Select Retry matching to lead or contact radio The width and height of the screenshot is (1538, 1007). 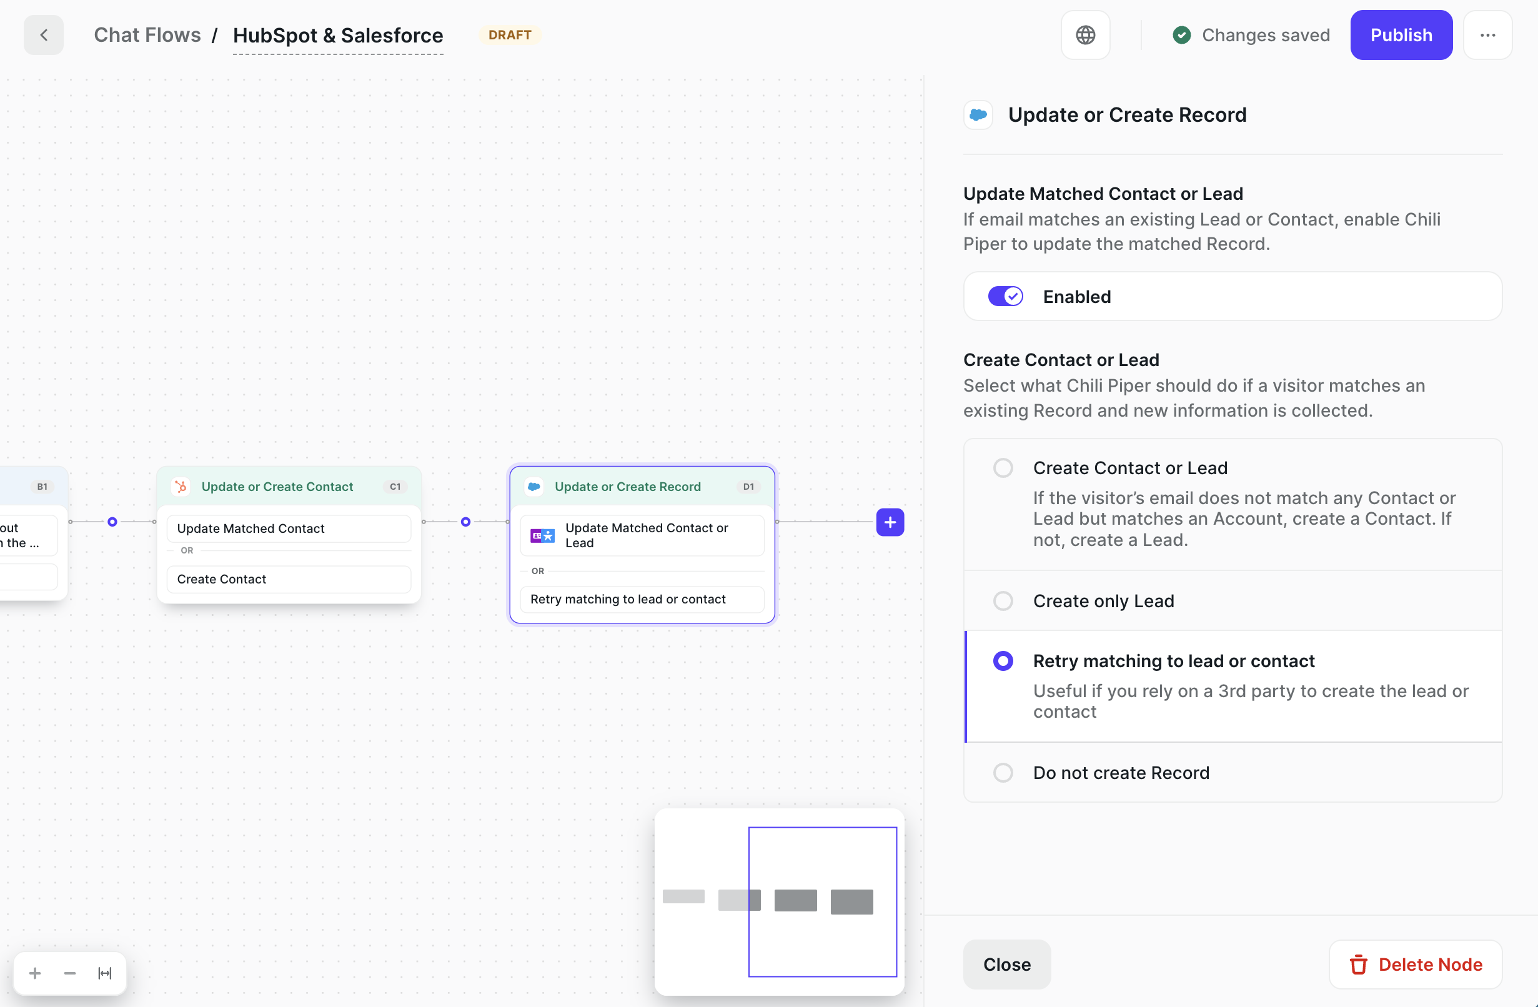tap(1003, 660)
